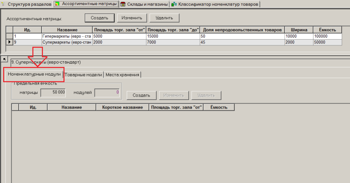Select the Гипермаркеты (евро - ста name cell

pyautogui.click(x=67, y=36)
